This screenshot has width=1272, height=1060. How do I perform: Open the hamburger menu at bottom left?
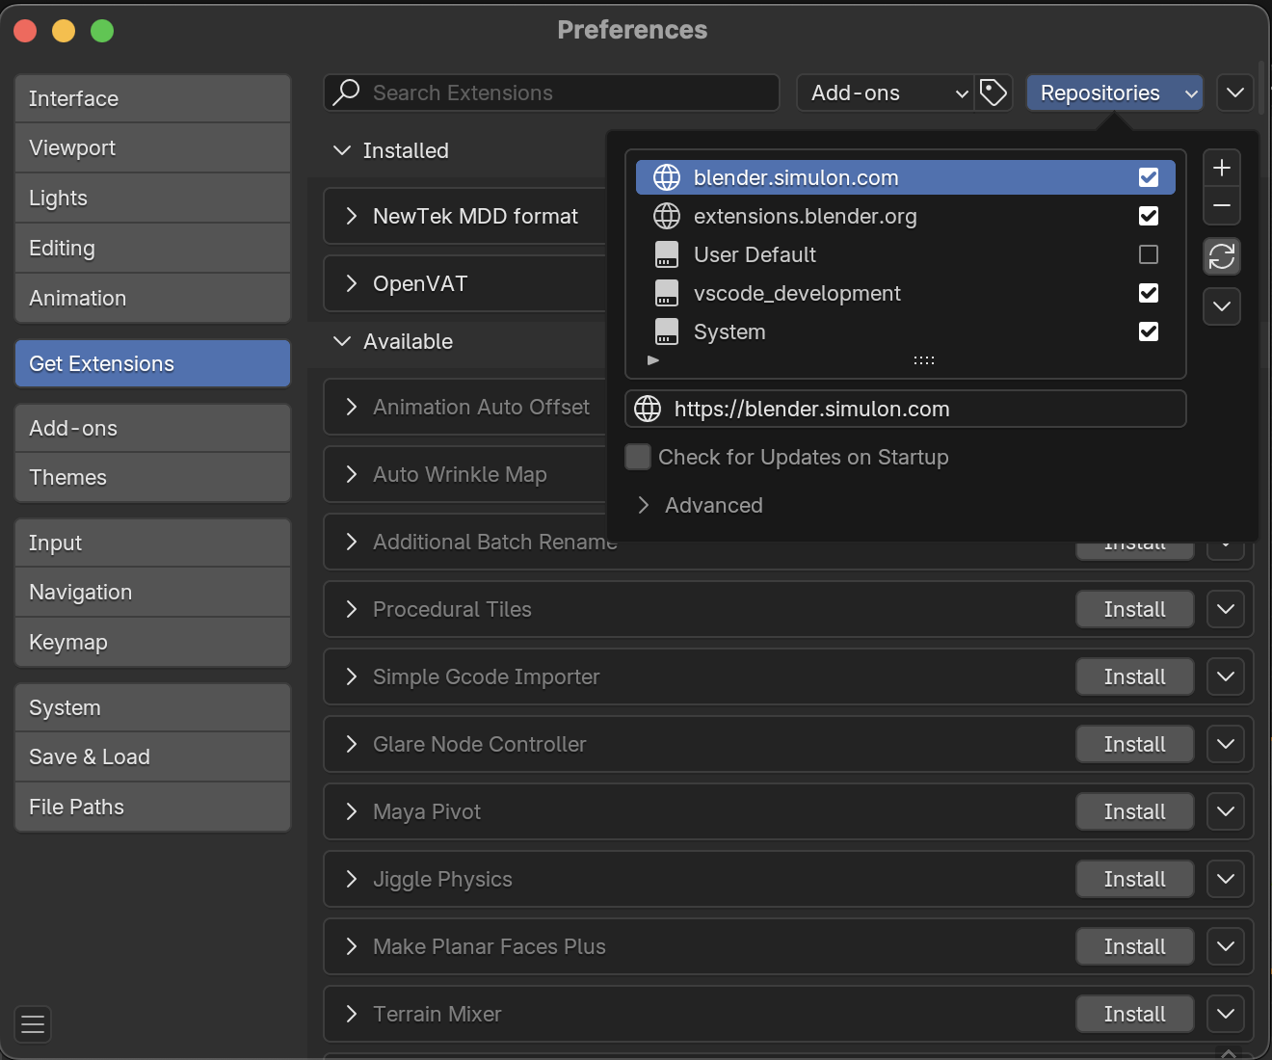click(33, 1023)
